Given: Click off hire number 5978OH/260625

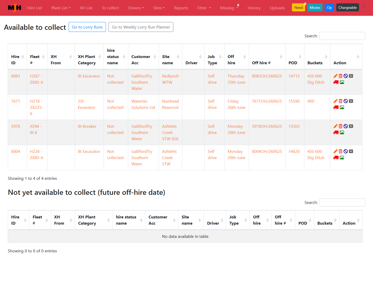Looking at the screenshot, I should (x=267, y=126).
